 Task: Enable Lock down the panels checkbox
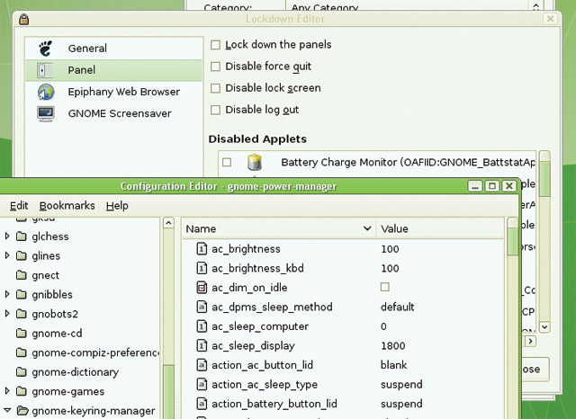(x=215, y=45)
